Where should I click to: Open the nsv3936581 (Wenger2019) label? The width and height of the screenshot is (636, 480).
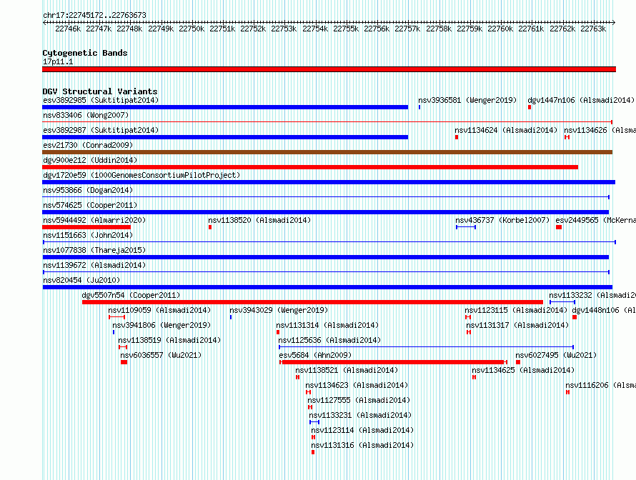(467, 100)
